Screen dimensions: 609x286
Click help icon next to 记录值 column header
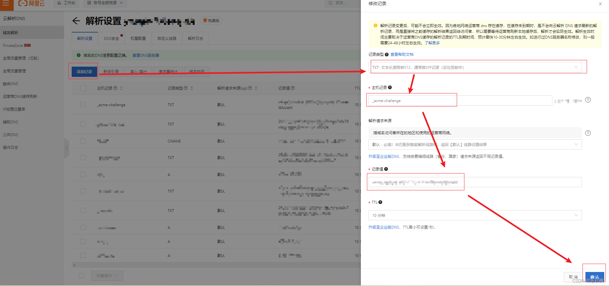tap(293, 88)
